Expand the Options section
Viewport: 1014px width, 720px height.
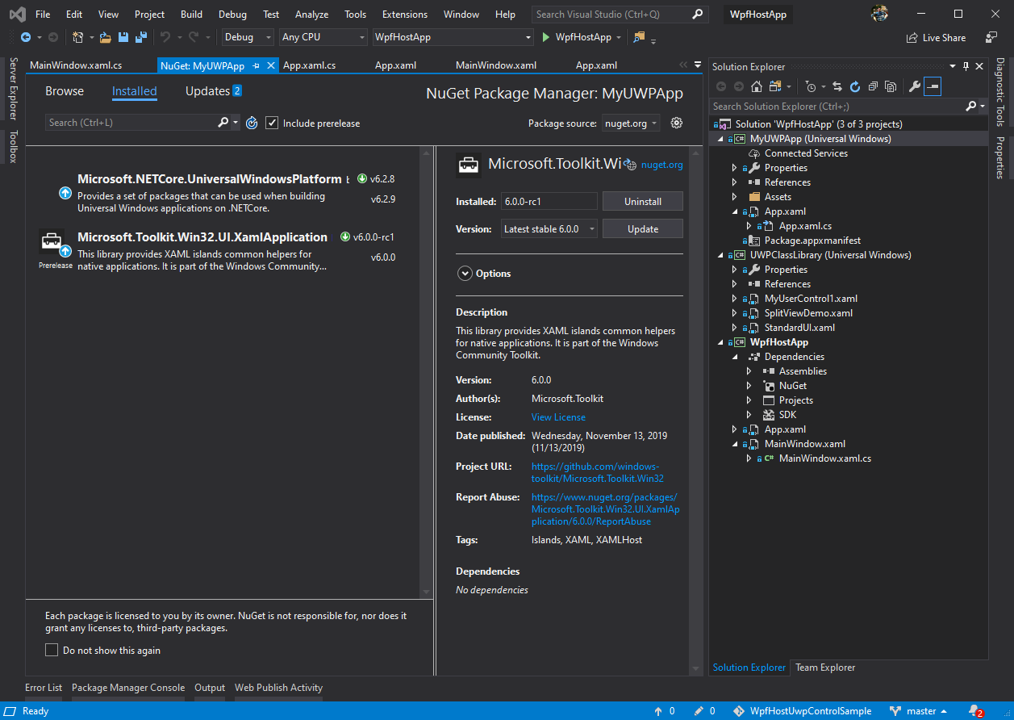point(465,274)
